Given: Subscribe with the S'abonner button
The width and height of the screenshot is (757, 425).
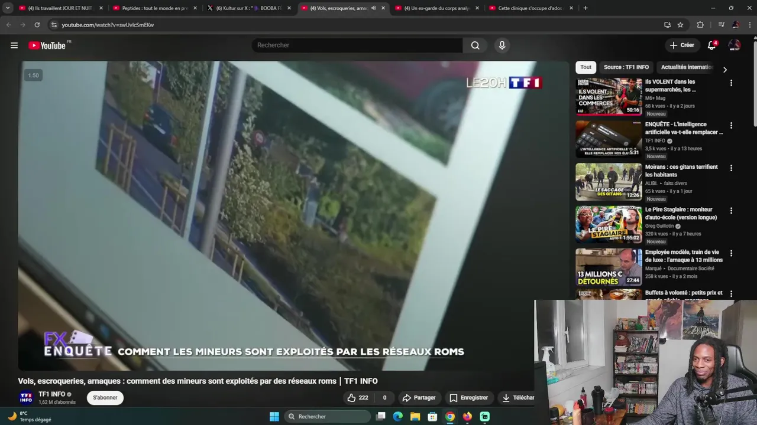Looking at the screenshot, I should pyautogui.click(x=105, y=398).
